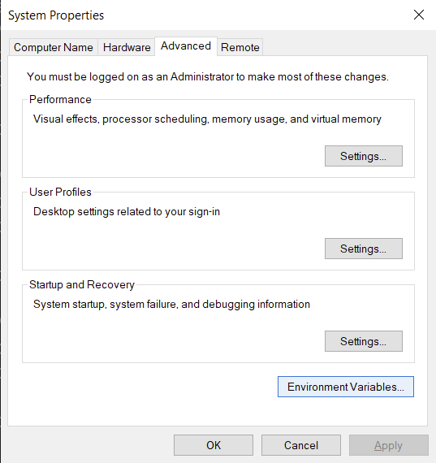The height and width of the screenshot is (463, 436).
Task: Open Startup and Recovery Settings button
Action: (364, 341)
